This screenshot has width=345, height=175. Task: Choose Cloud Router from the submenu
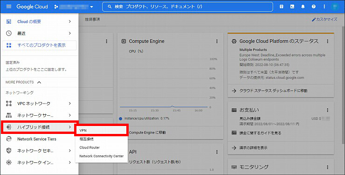(102, 147)
